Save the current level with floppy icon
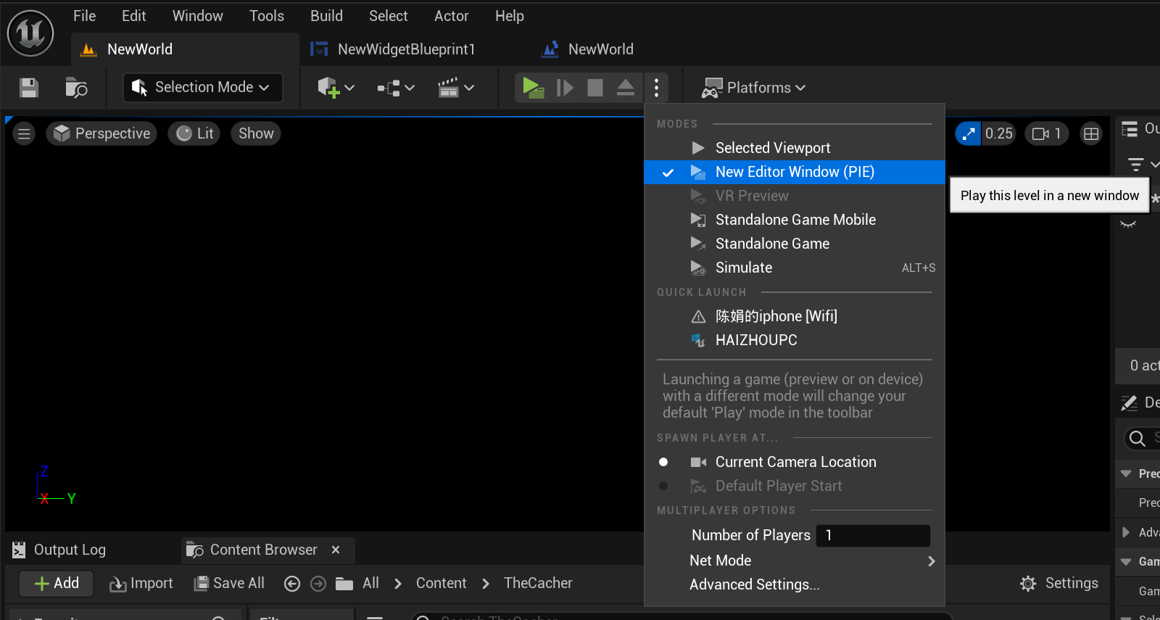 [x=29, y=88]
